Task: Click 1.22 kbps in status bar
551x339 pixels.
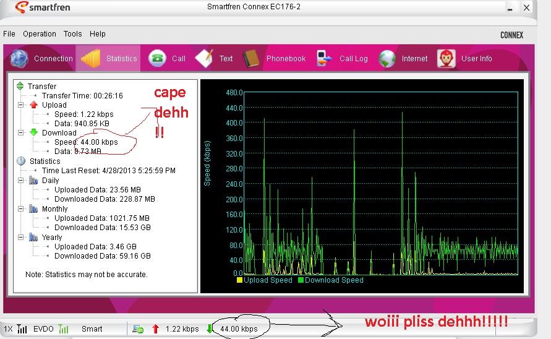Action: pyautogui.click(x=182, y=329)
